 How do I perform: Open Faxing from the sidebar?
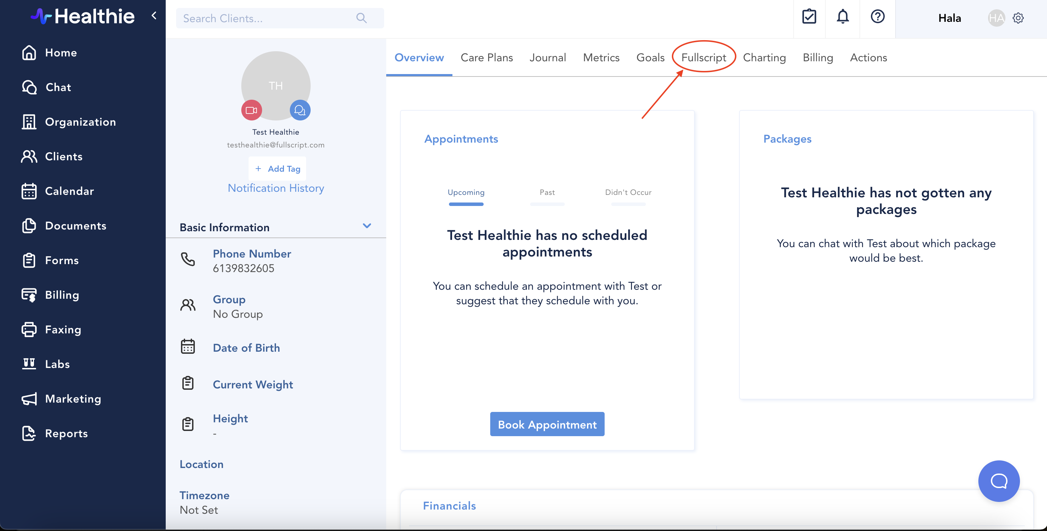(63, 330)
